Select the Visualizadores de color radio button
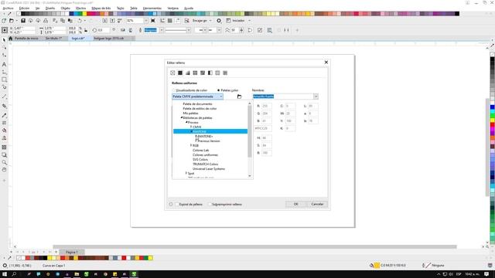 pos(173,90)
